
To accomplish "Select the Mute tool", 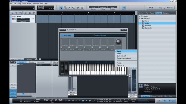I will 82,8.
